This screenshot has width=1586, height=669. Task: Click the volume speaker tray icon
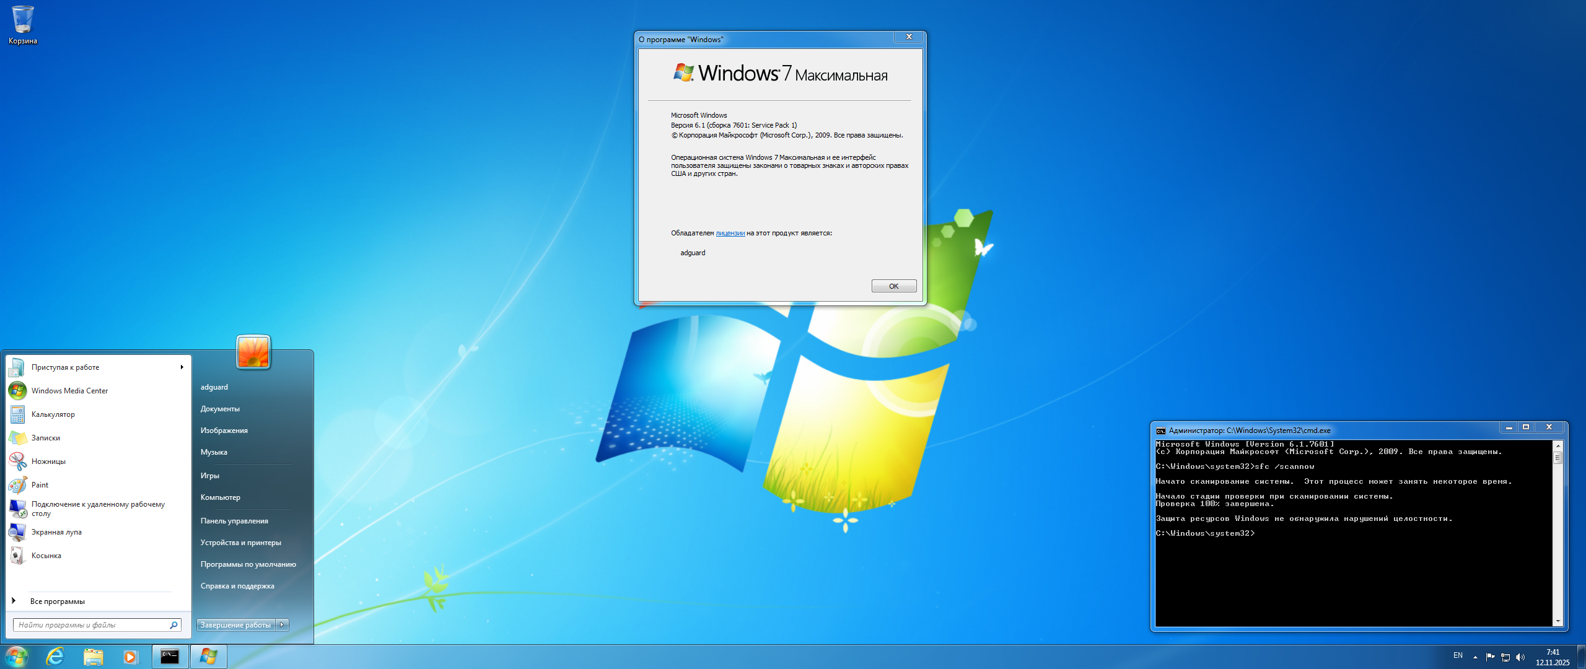click(x=1520, y=657)
